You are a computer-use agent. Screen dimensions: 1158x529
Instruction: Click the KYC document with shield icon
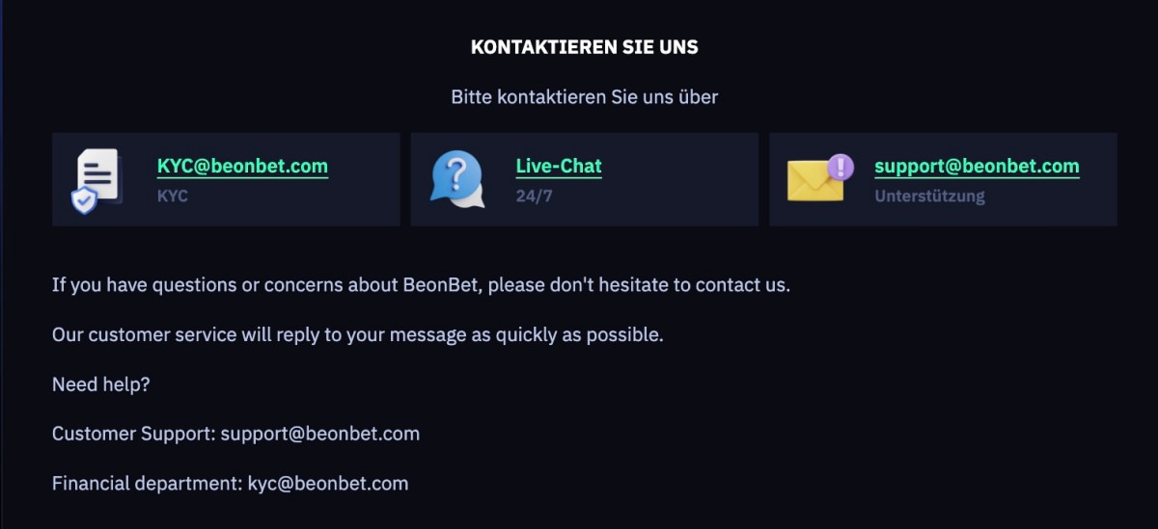[x=96, y=180]
